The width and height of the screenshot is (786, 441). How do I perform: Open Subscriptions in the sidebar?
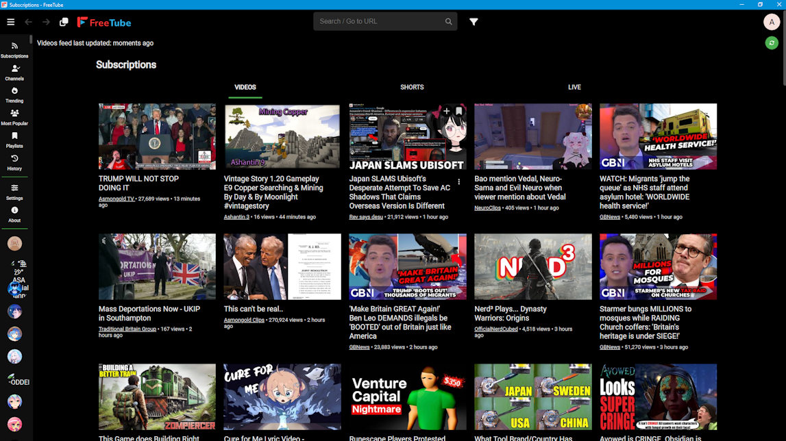pos(14,50)
